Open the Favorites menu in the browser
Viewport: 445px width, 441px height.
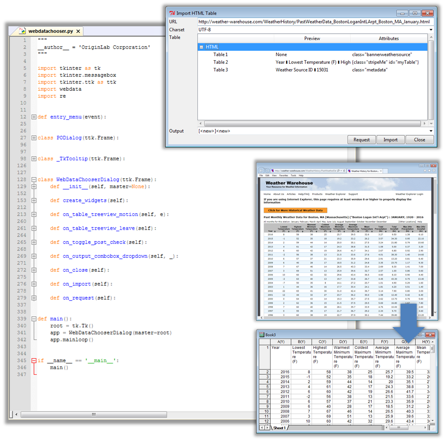(x=283, y=176)
